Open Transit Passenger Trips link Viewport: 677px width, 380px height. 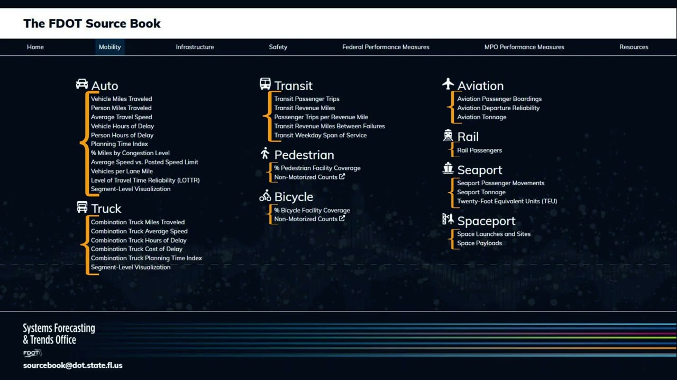[307, 99]
